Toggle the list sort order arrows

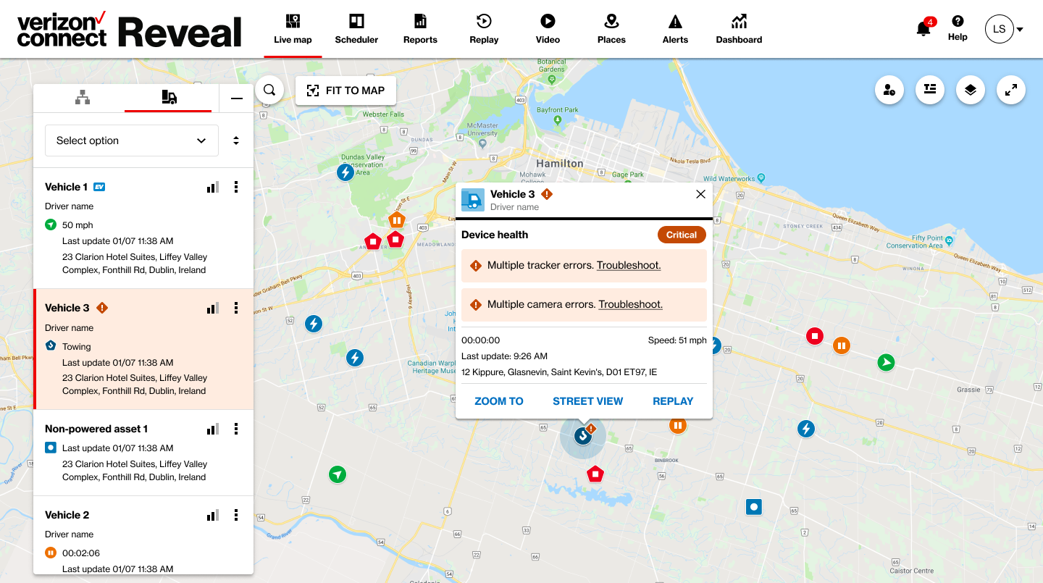pyautogui.click(x=236, y=140)
